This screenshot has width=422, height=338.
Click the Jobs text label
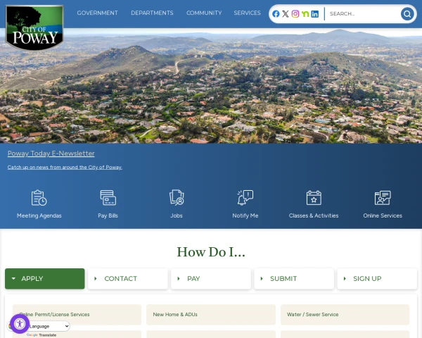[177, 215]
